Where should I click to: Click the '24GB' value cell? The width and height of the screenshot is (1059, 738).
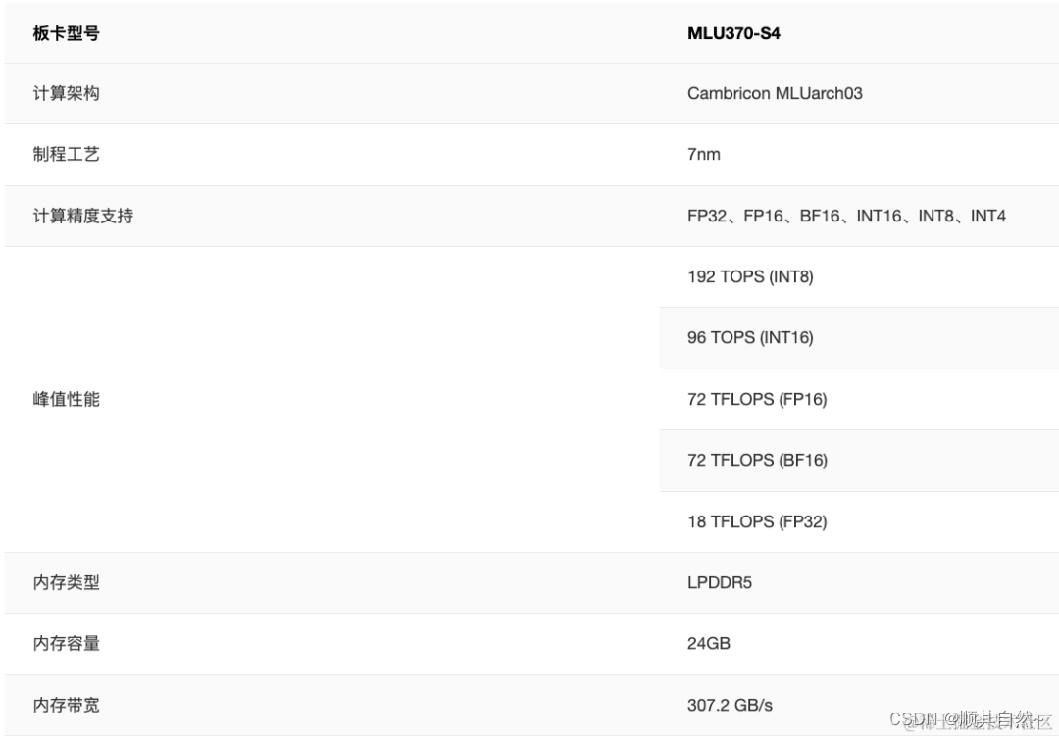click(x=709, y=644)
